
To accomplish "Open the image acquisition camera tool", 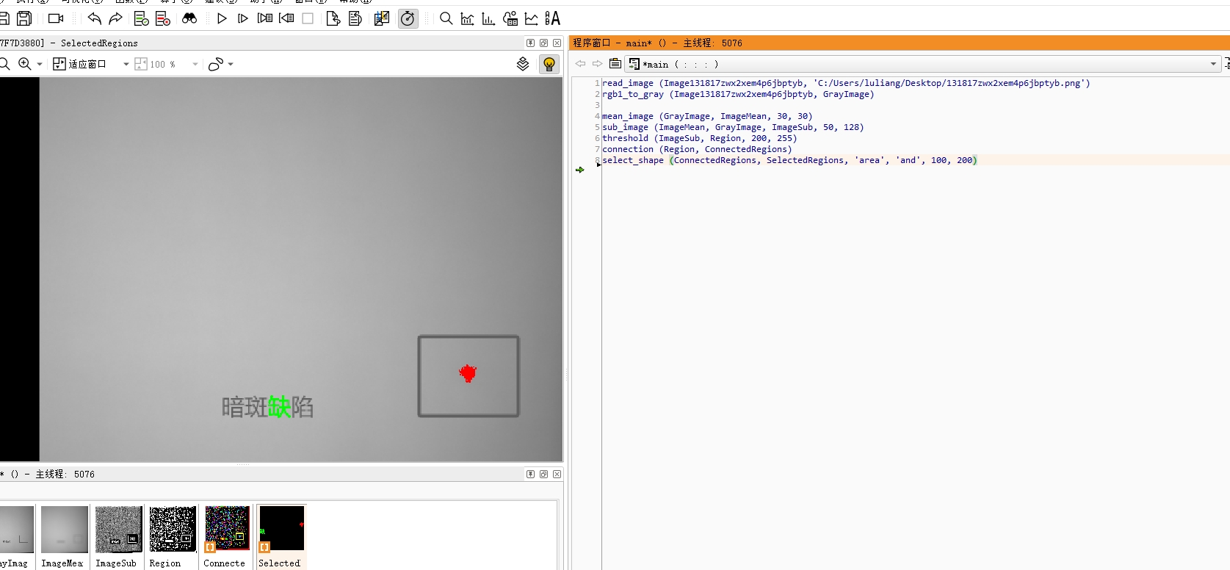I will pos(56,18).
